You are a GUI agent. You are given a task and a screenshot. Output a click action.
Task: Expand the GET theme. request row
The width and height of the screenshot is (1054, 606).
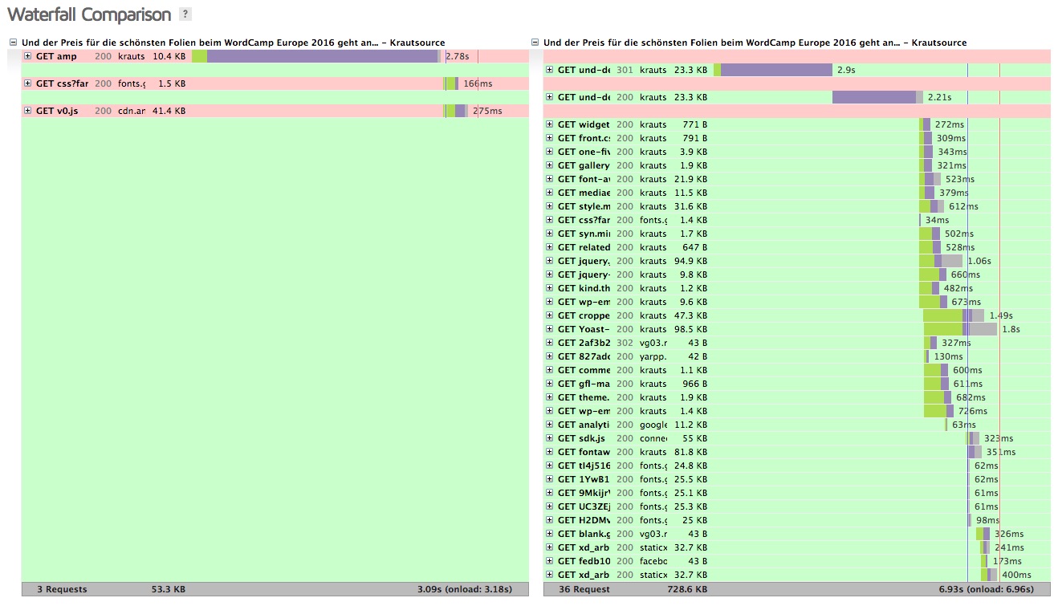[550, 397]
